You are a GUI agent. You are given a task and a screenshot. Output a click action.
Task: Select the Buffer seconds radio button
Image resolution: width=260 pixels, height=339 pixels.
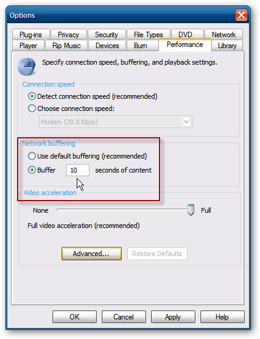click(x=32, y=170)
